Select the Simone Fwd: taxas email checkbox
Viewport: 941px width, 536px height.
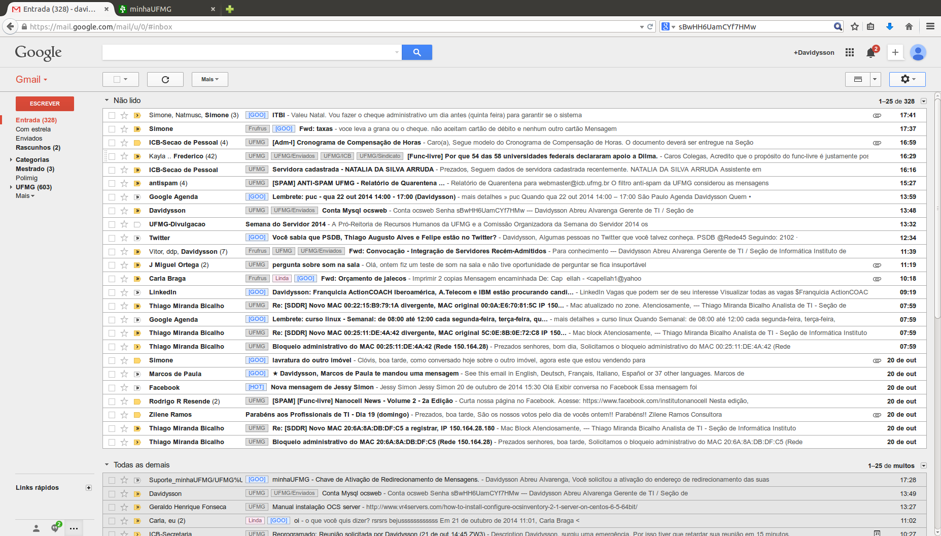112,129
